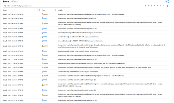Click the INFO icon for 06:10:43 event
The image size is (174, 103).
[43, 18]
